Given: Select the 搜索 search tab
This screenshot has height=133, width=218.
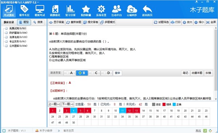Looking at the screenshot, I should tap(38, 22).
